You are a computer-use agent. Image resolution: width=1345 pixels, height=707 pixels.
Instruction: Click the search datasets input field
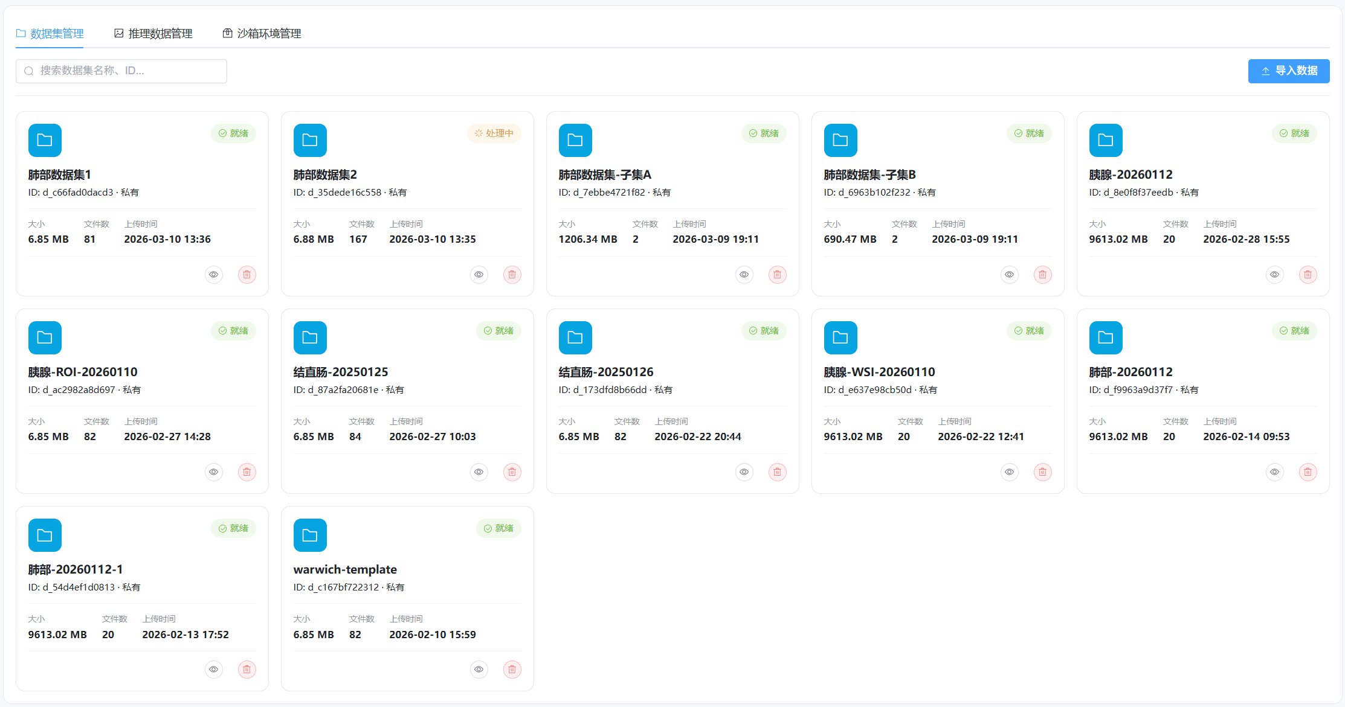pyautogui.click(x=121, y=71)
